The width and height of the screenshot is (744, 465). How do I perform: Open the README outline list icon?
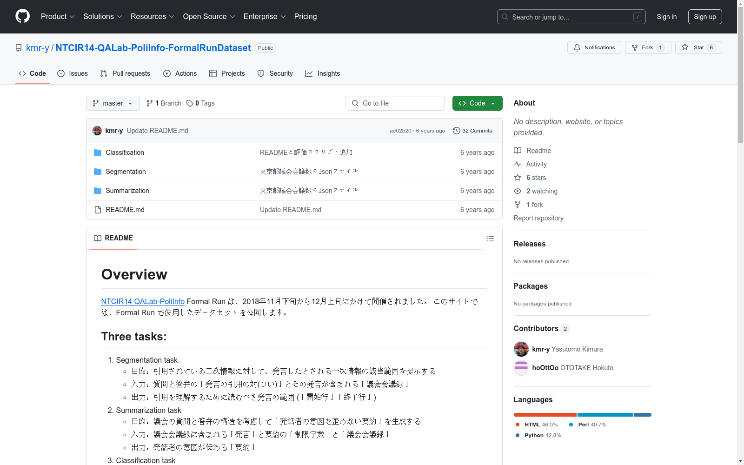490,239
